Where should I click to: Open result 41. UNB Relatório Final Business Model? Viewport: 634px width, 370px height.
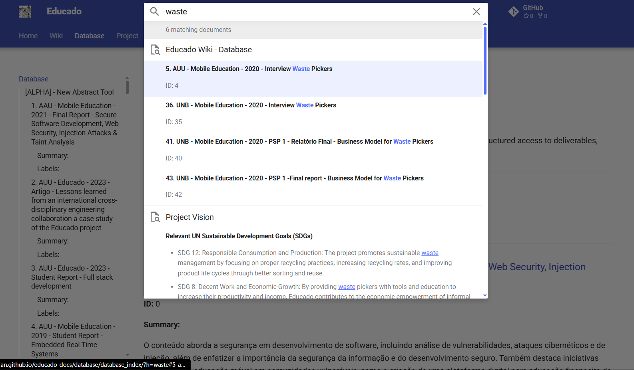pyautogui.click(x=299, y=142)
